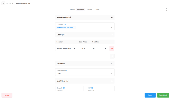Open cost Location dropdown
This screenshot has width=170, height=99.
tap(66, 48)
